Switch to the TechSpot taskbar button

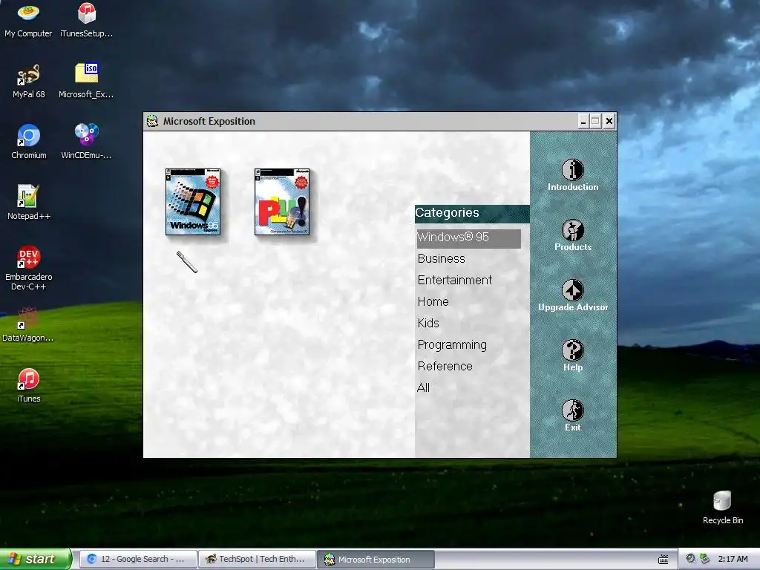[257, 560]
